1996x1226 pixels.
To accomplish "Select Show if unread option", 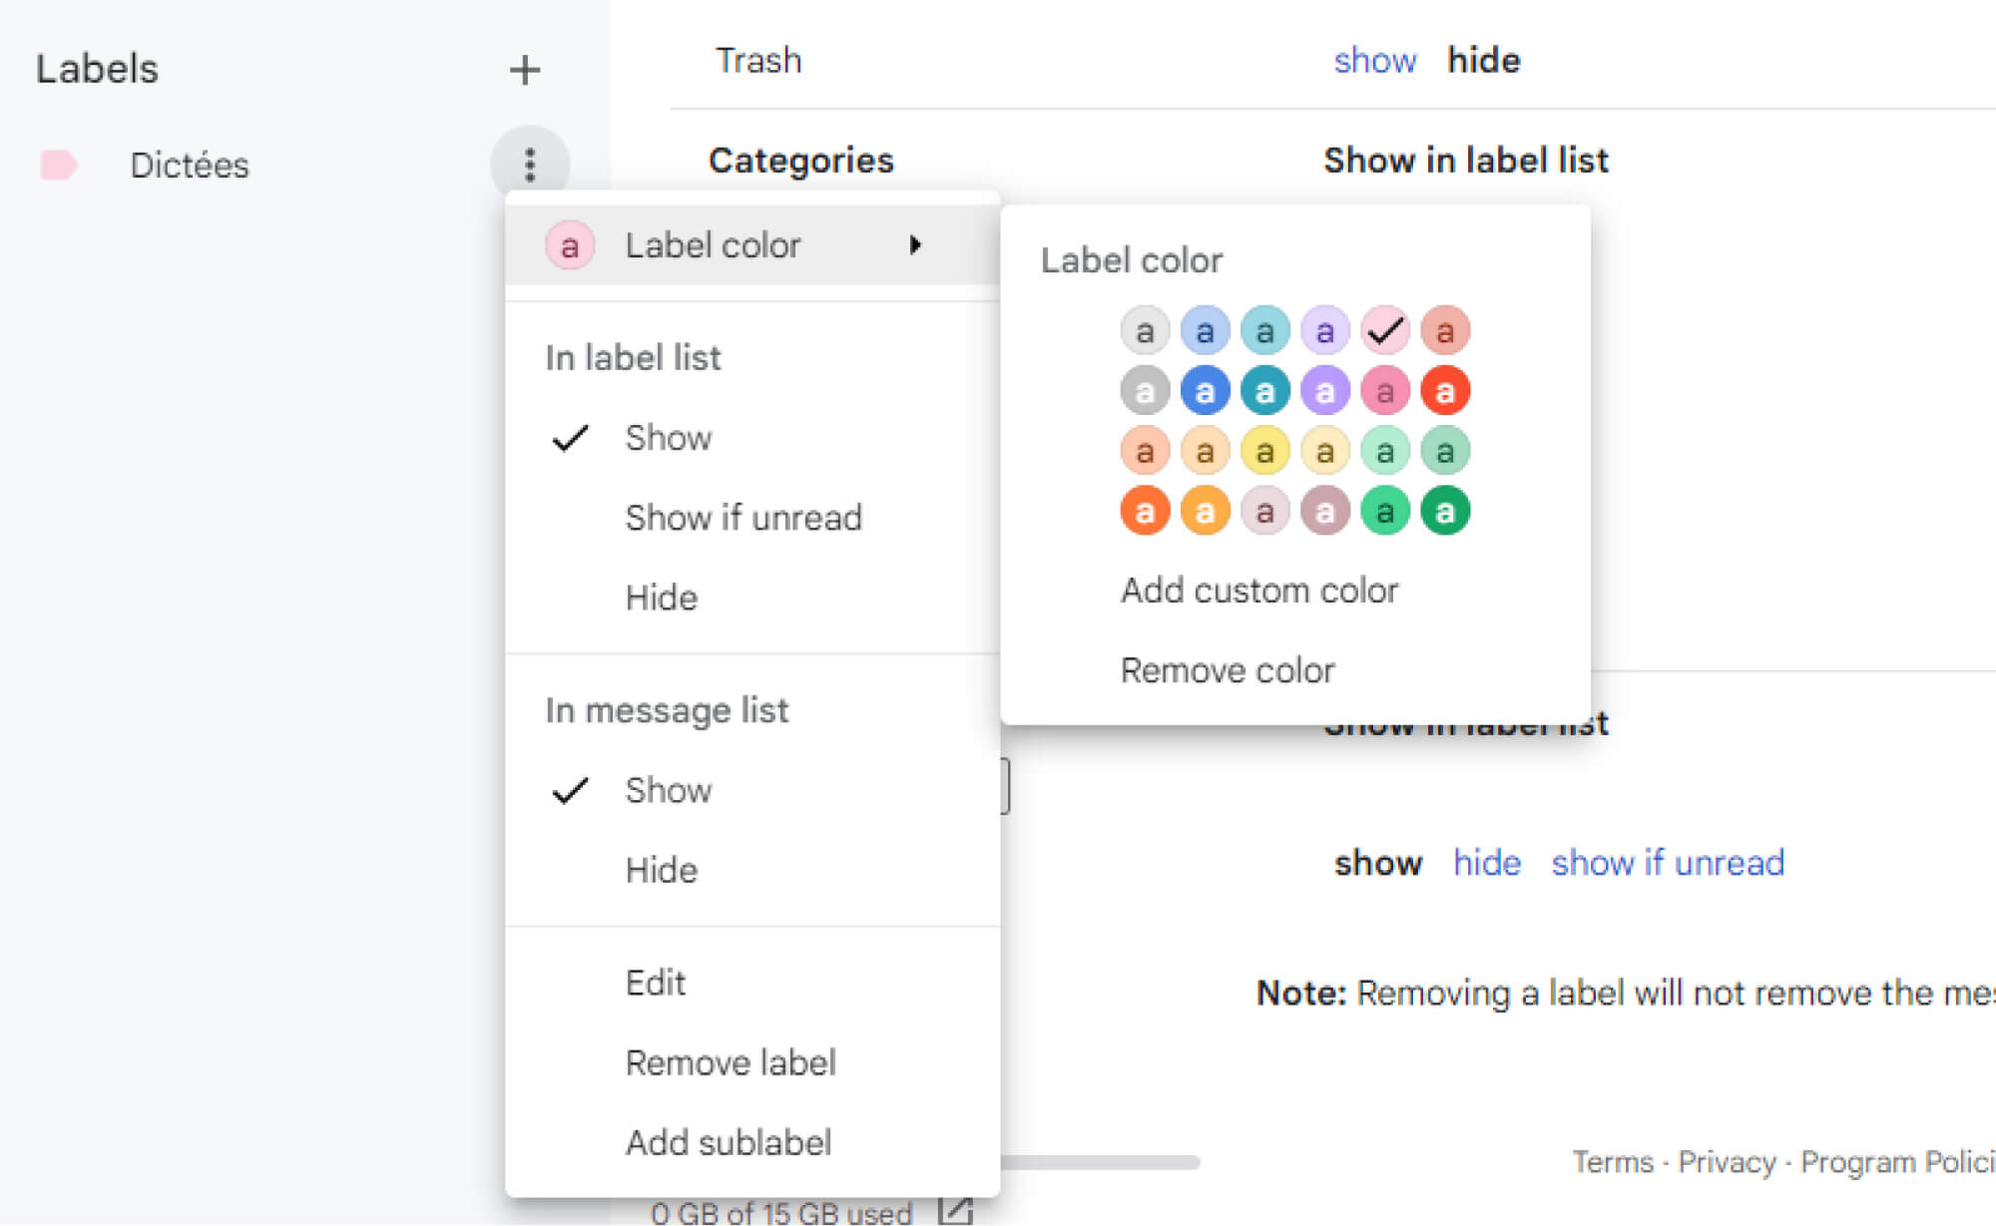I will tap(743, 518).
